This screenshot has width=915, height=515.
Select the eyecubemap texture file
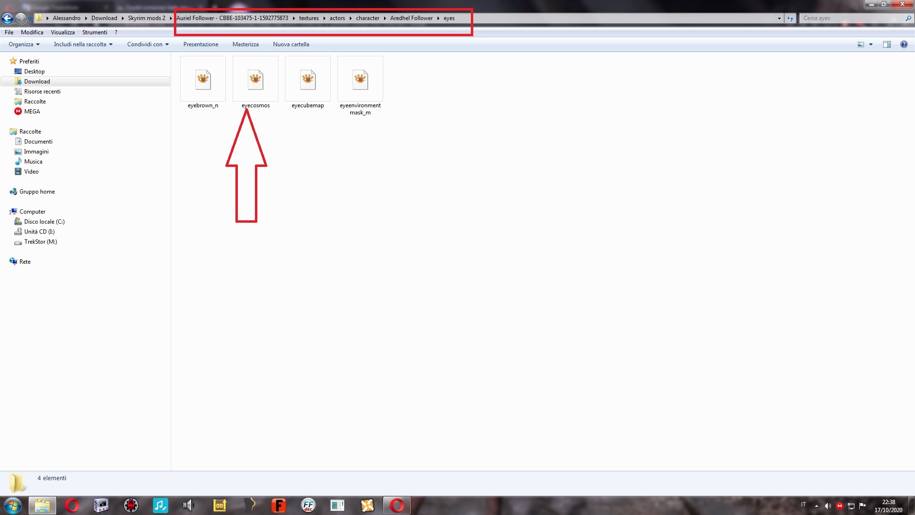308,83
